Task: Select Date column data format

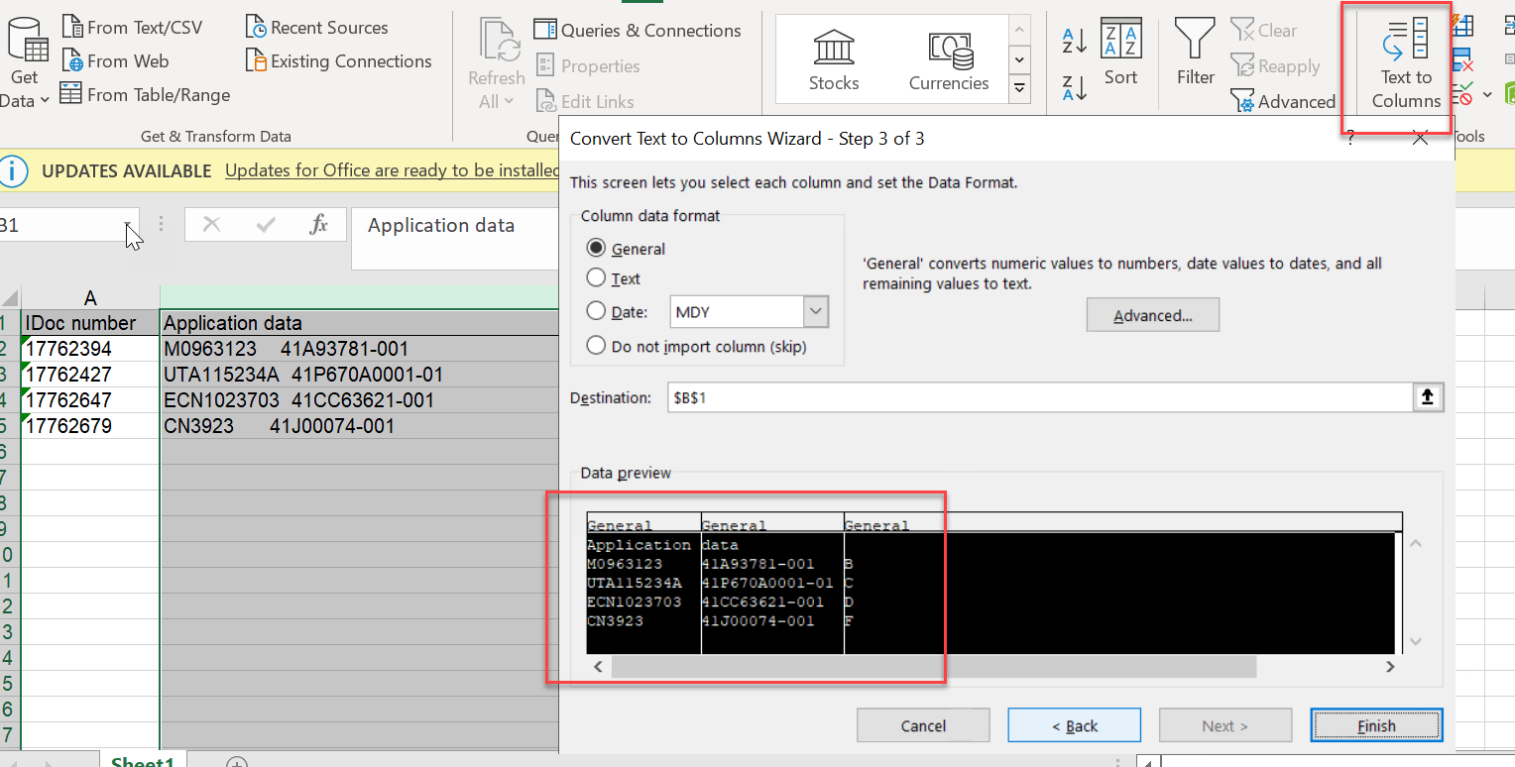Action: pos(618,311)
